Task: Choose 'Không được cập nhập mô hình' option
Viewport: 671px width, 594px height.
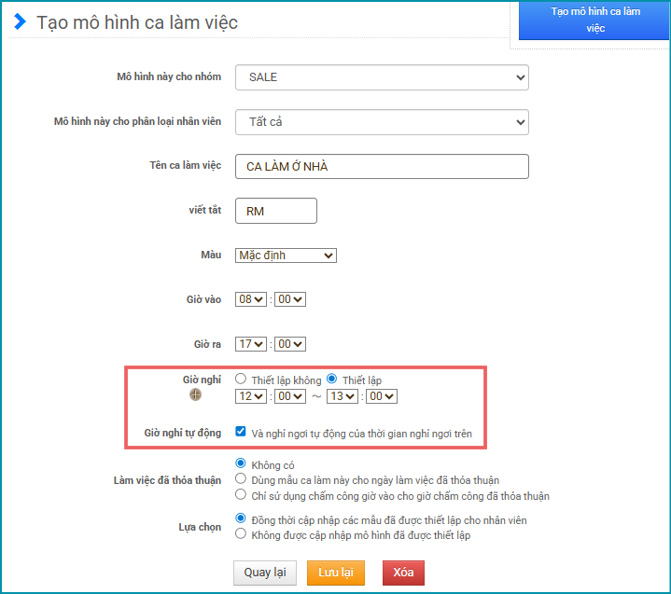Action: (241, 533)
